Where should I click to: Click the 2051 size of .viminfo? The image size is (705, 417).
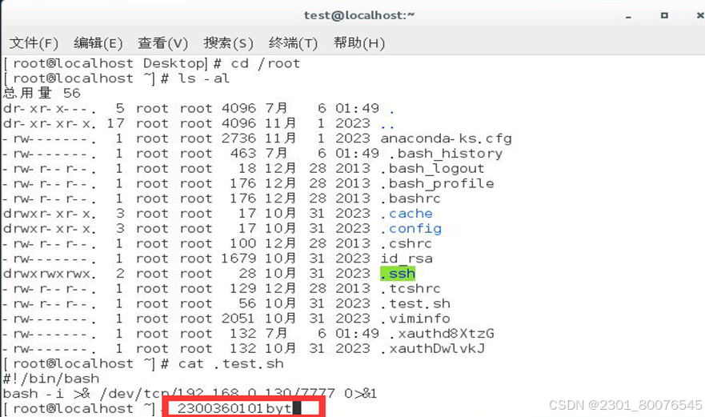tap(238, 319)
